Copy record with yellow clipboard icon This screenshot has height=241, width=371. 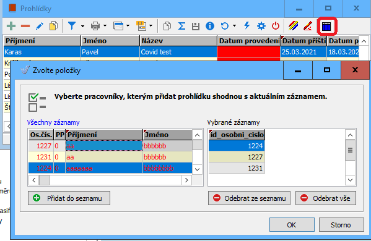[53, 26]
